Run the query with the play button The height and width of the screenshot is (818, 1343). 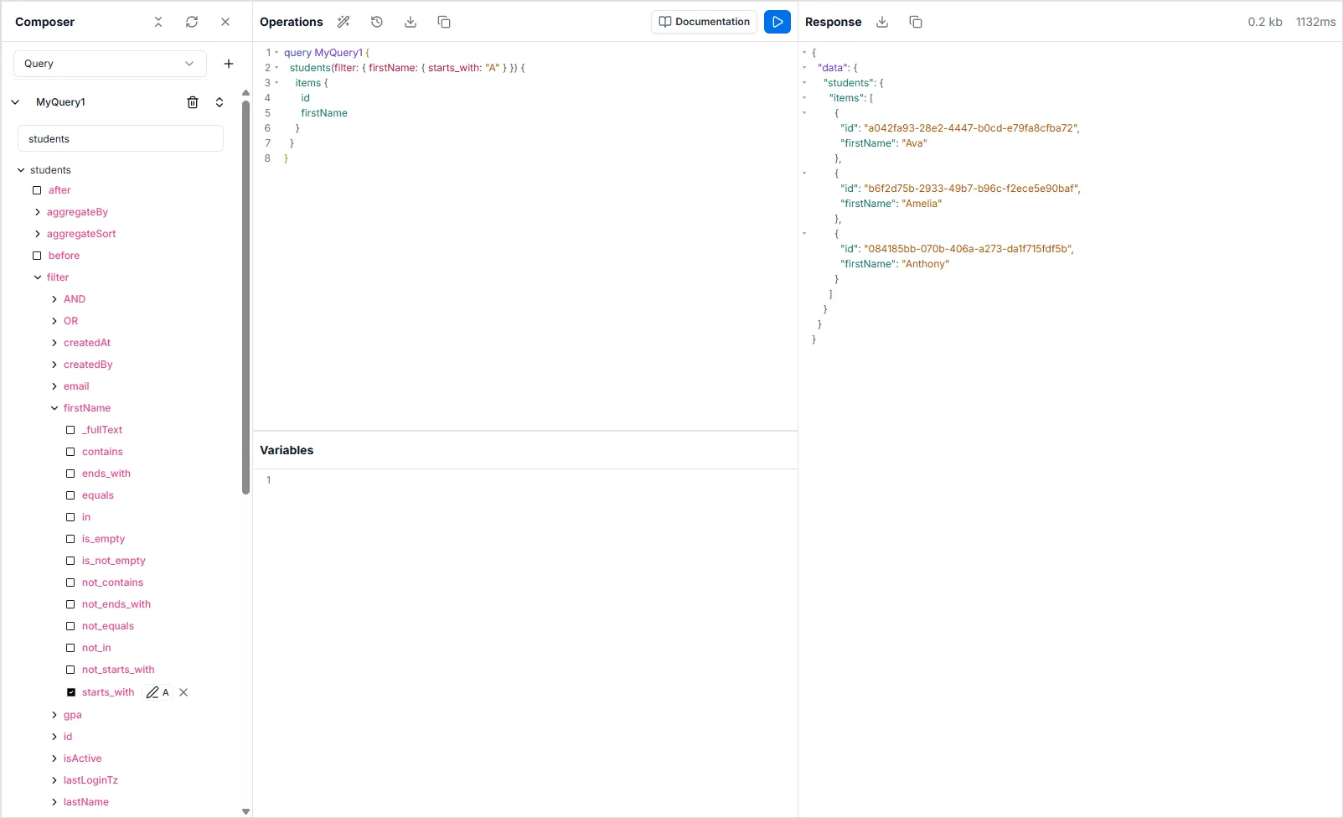coord(777,22)
